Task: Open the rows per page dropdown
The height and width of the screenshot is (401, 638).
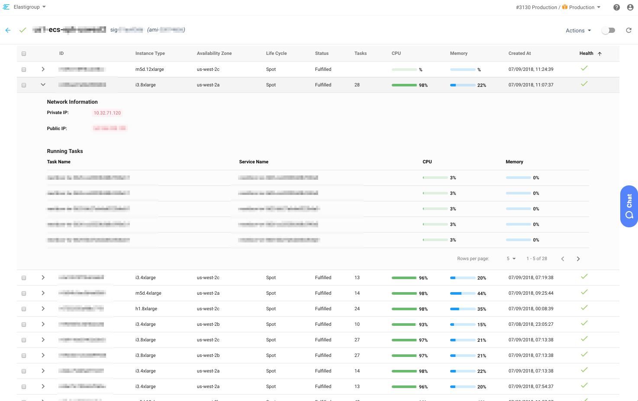Action: (x=511, y=259)
